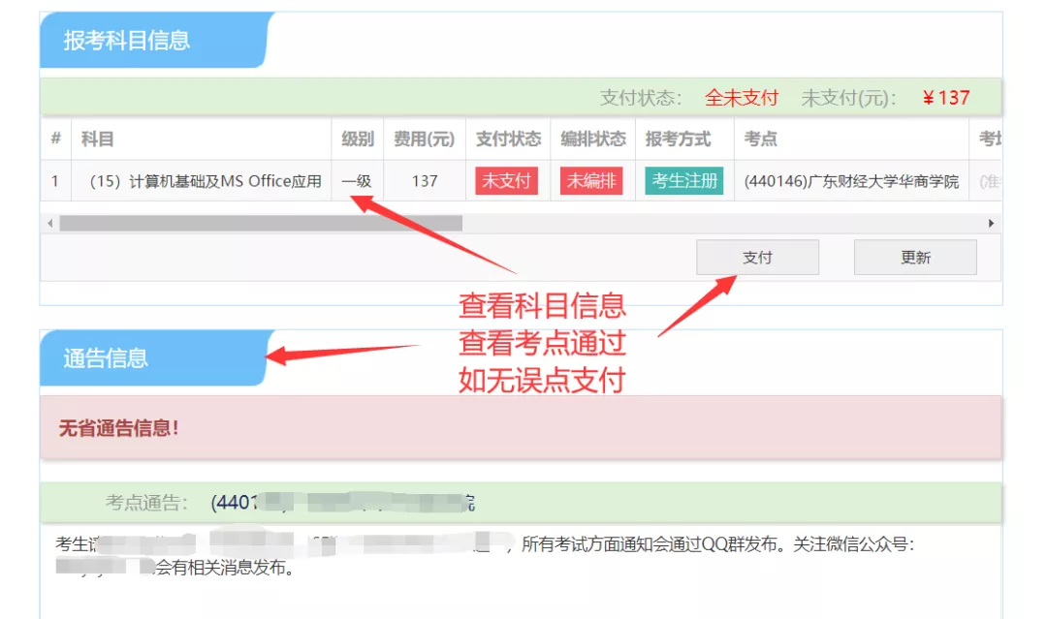Click the (440146)广东财经大学华商学院 exam site cell
Image resolution: width=1047 pixels, height=619 pixels.
pos(851,181)
